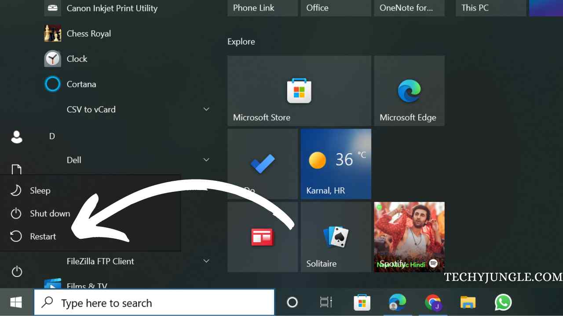
Task: Click the Power button icon
Action: point(17,272)
